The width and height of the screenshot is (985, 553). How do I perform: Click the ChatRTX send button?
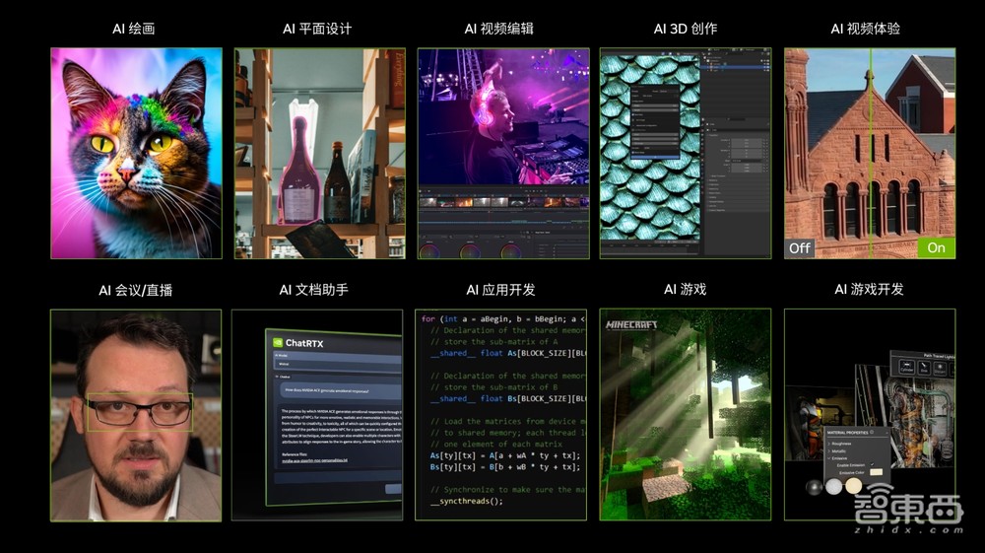tap(394, 489)
